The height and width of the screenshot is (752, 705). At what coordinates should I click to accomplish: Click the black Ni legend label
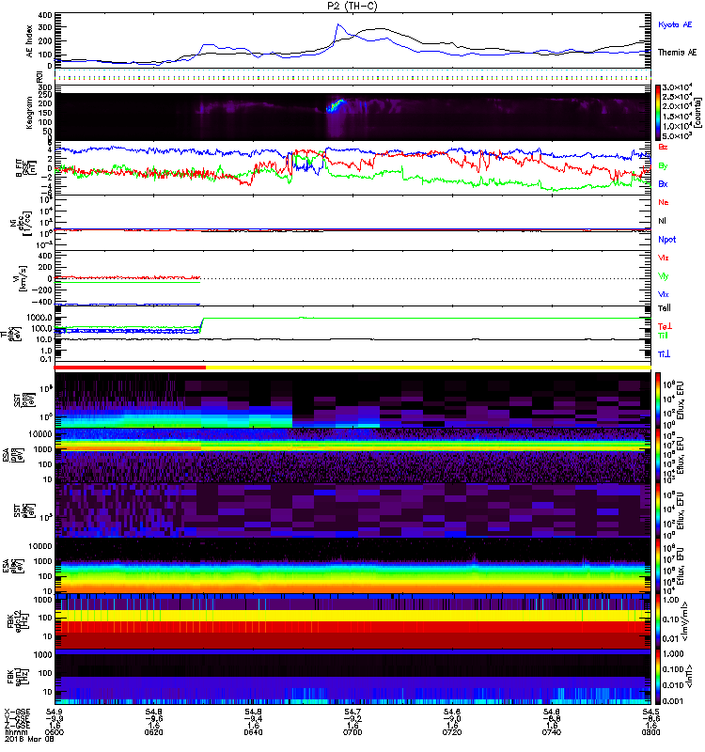tap(663, 221)
